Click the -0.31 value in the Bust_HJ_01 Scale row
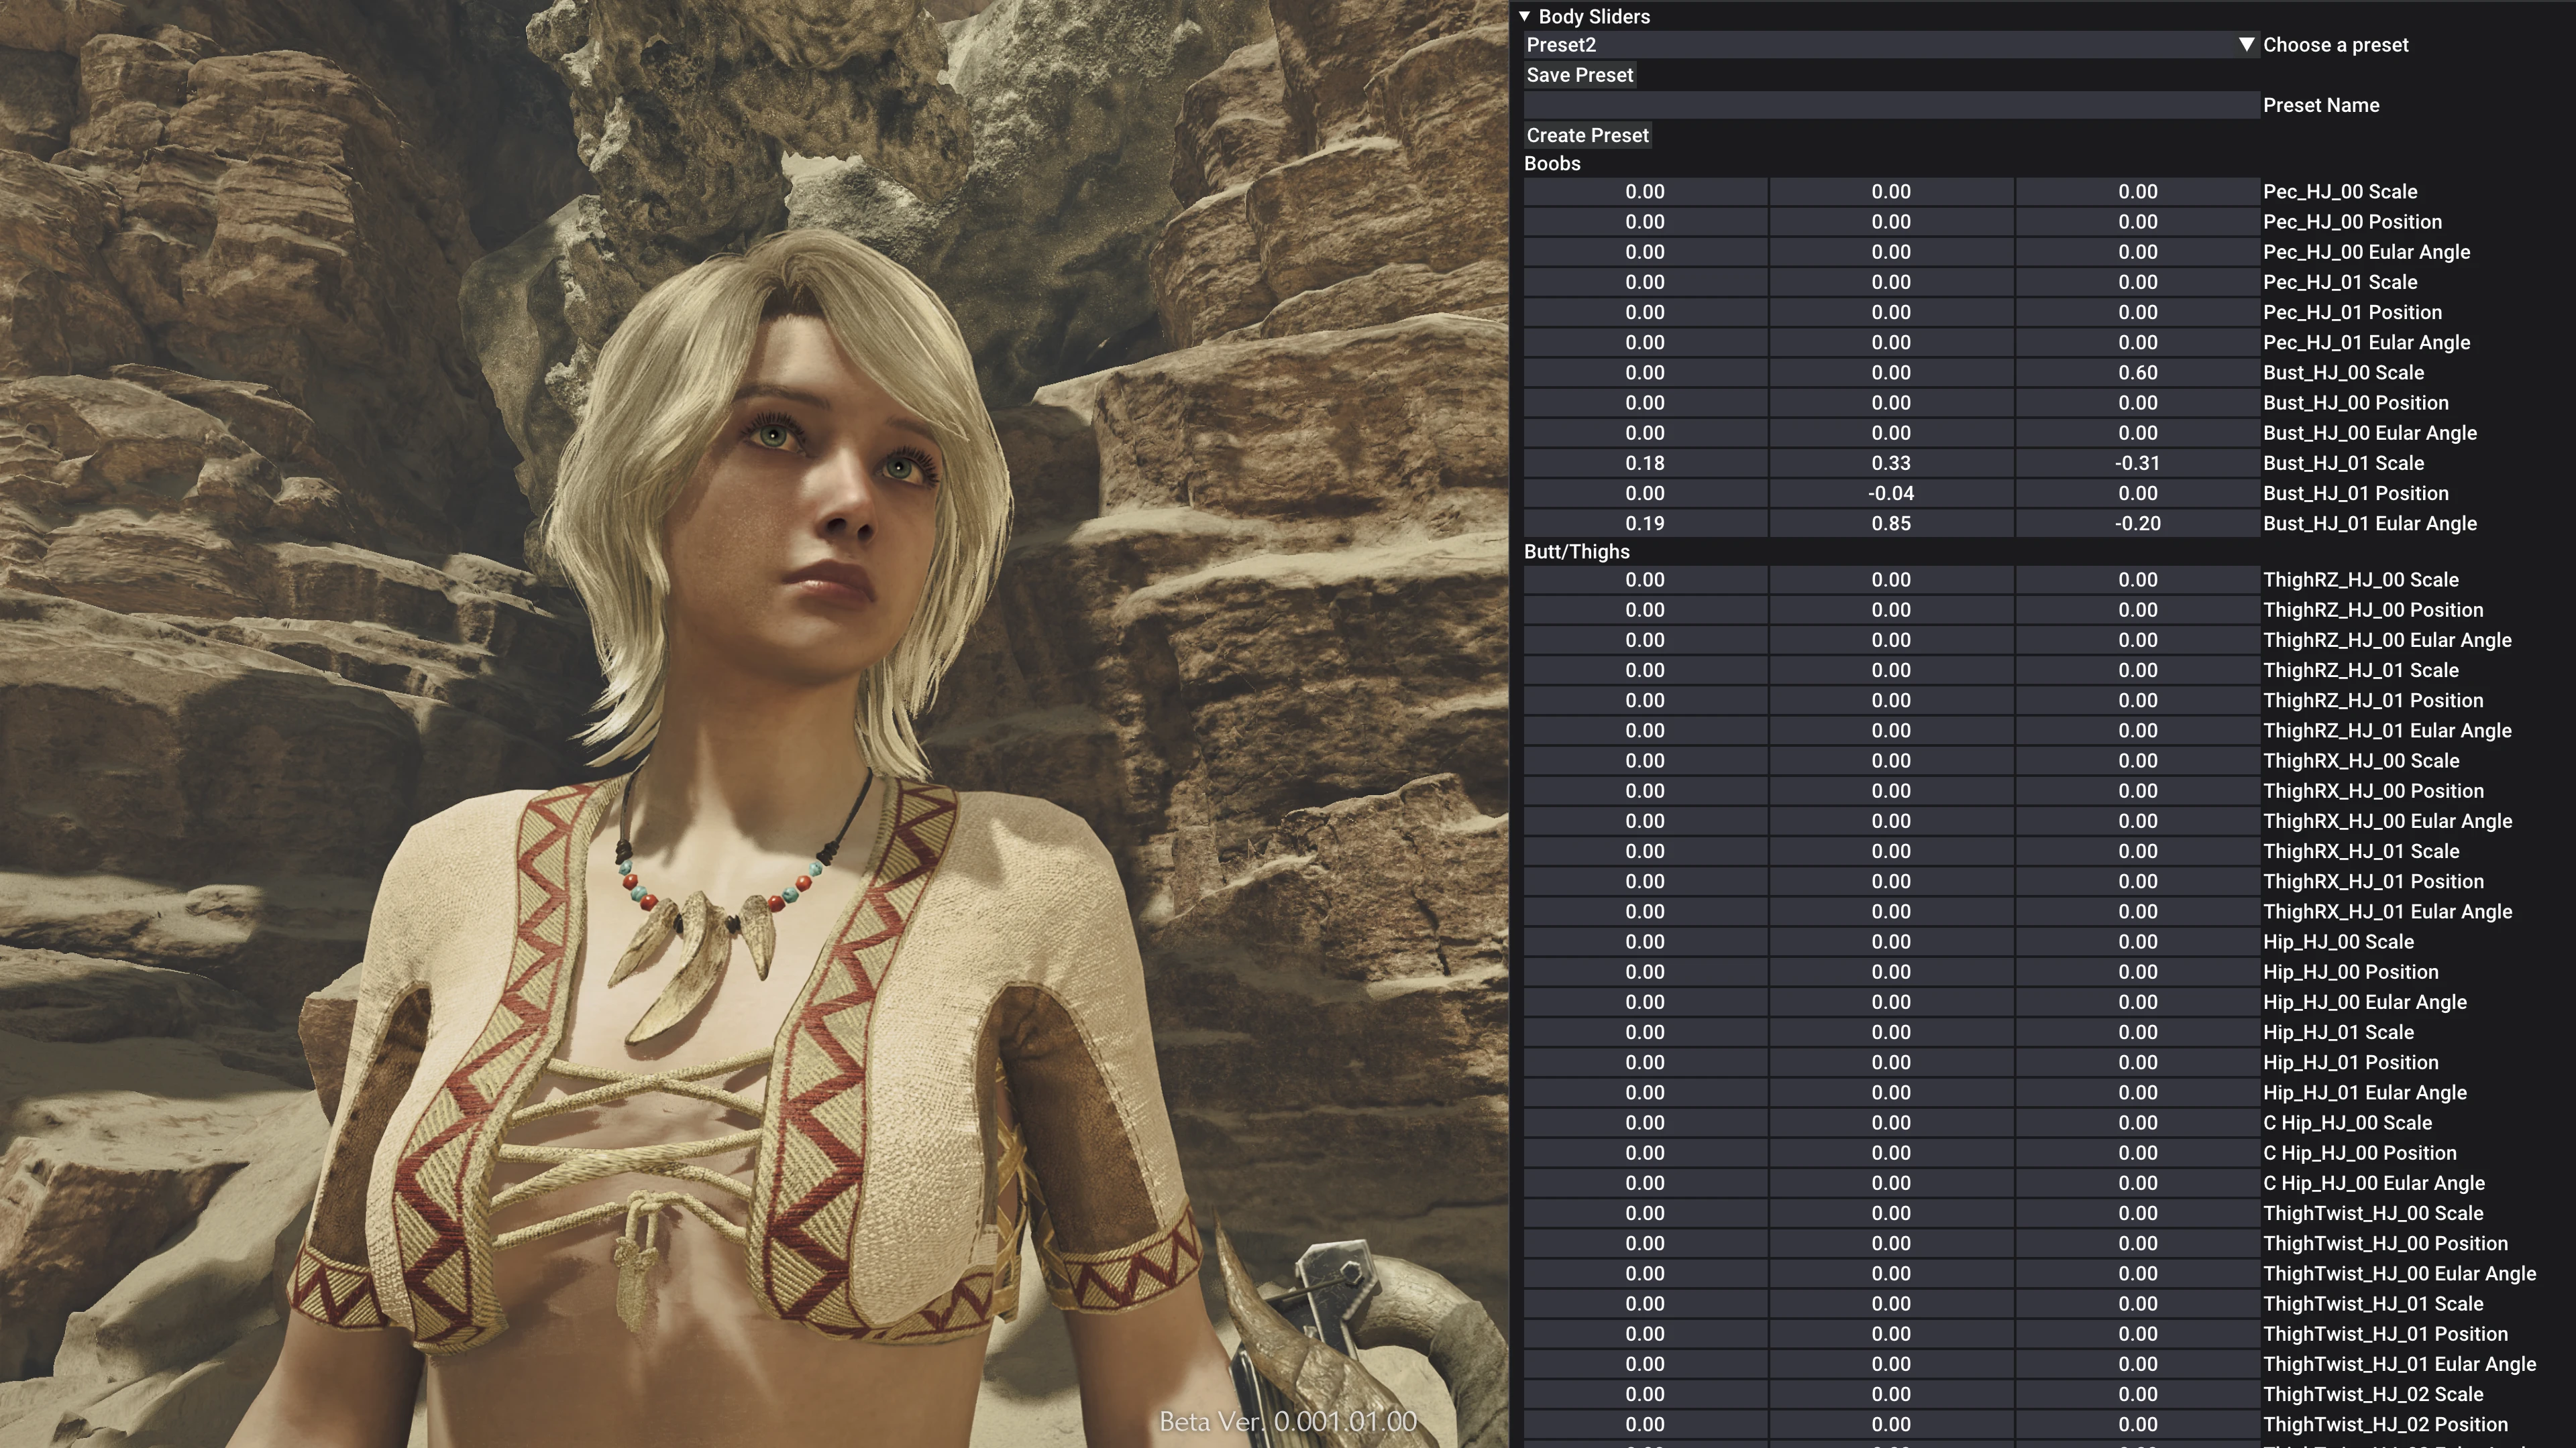This screenshot has width=2576, height=1448. tap(2137, 463)
